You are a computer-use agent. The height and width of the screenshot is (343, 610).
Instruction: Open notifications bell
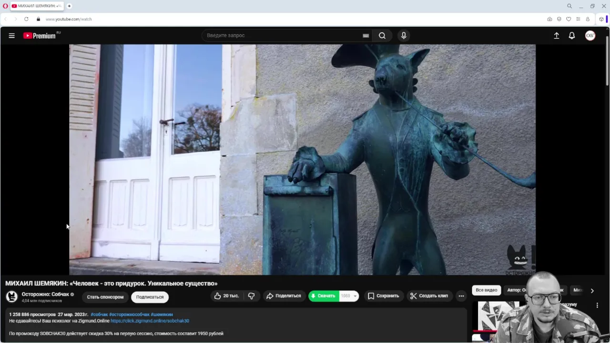[x=572, y=36]
